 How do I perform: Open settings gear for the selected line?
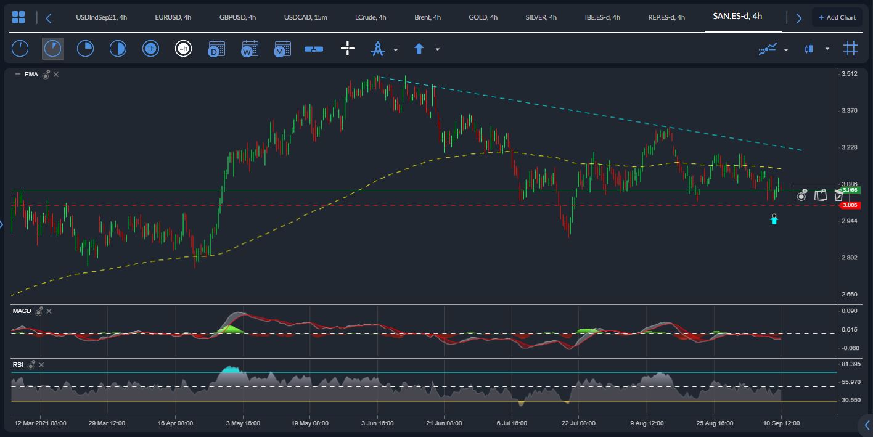(801, 195)
